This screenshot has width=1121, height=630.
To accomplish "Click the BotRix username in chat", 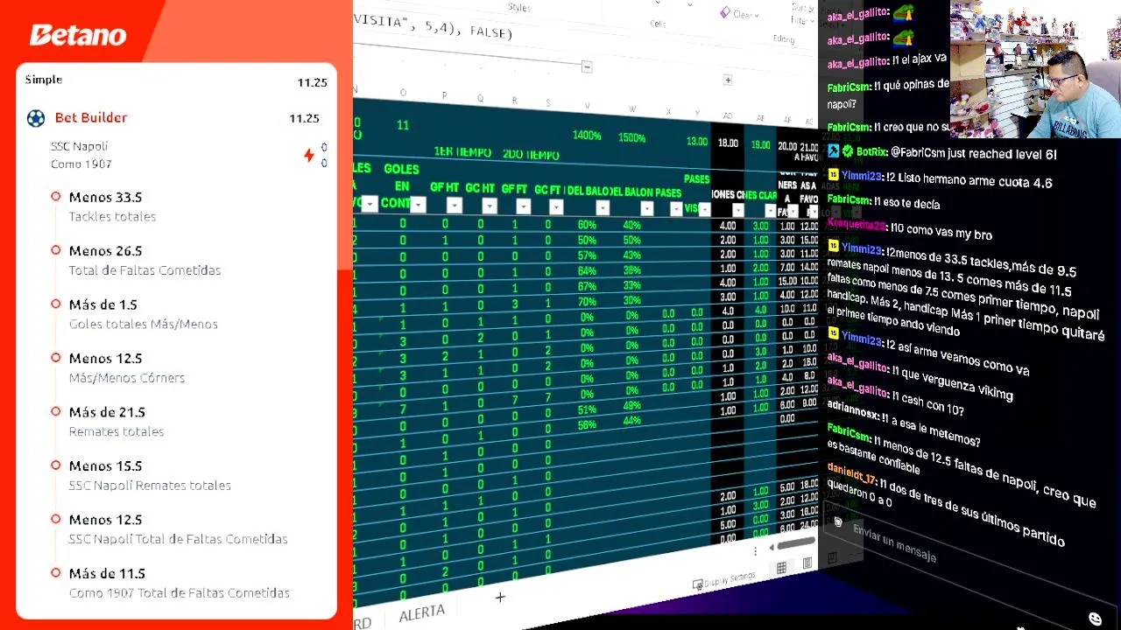I will pyautogui.click(x=872, y=152).
